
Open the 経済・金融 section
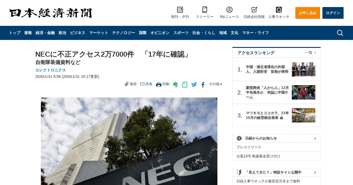pyautogui.click(x=45, y=33)
